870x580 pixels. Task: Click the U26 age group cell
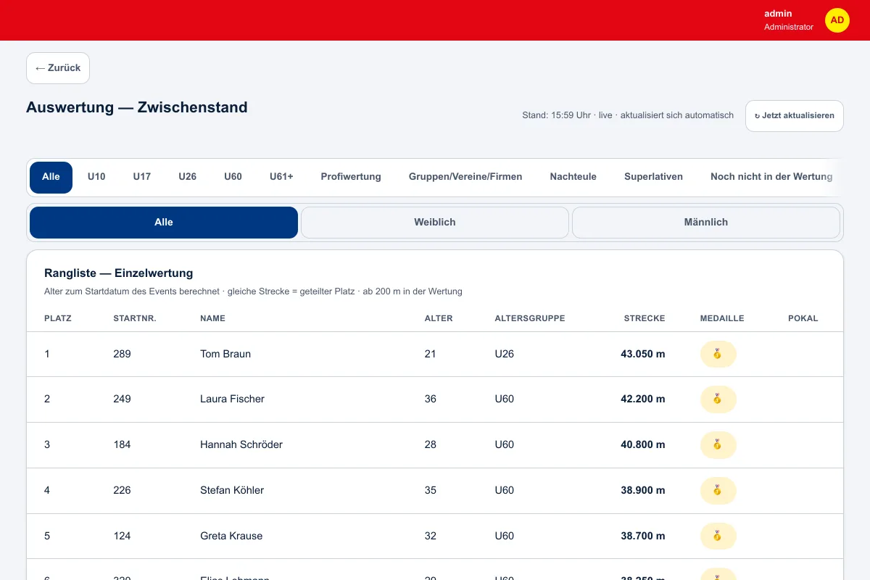(505, 355)
